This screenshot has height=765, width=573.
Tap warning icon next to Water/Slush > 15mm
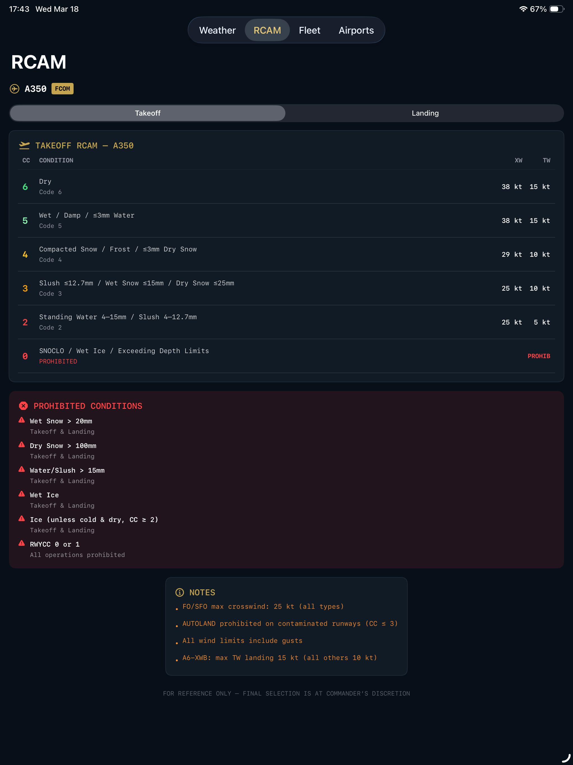point(22,469)
